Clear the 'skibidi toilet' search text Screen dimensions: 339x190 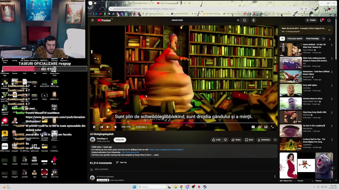coord(238,20)
